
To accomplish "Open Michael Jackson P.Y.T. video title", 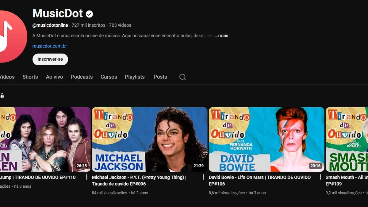I will pyautogui.click(x=139, y=181).
